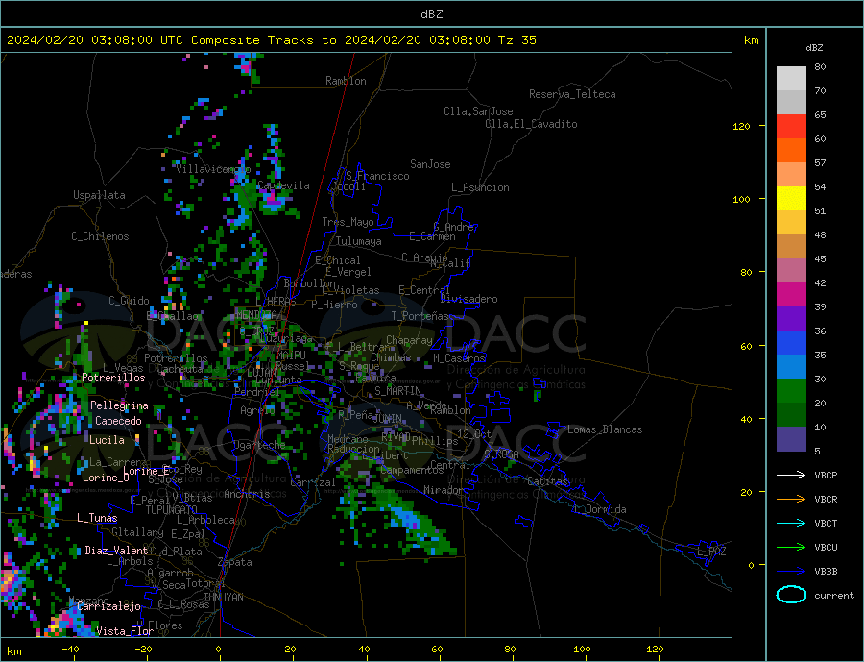Click the white VBCP arrow in legend
This screenshot has width=864, height=662.
[791, 475]
